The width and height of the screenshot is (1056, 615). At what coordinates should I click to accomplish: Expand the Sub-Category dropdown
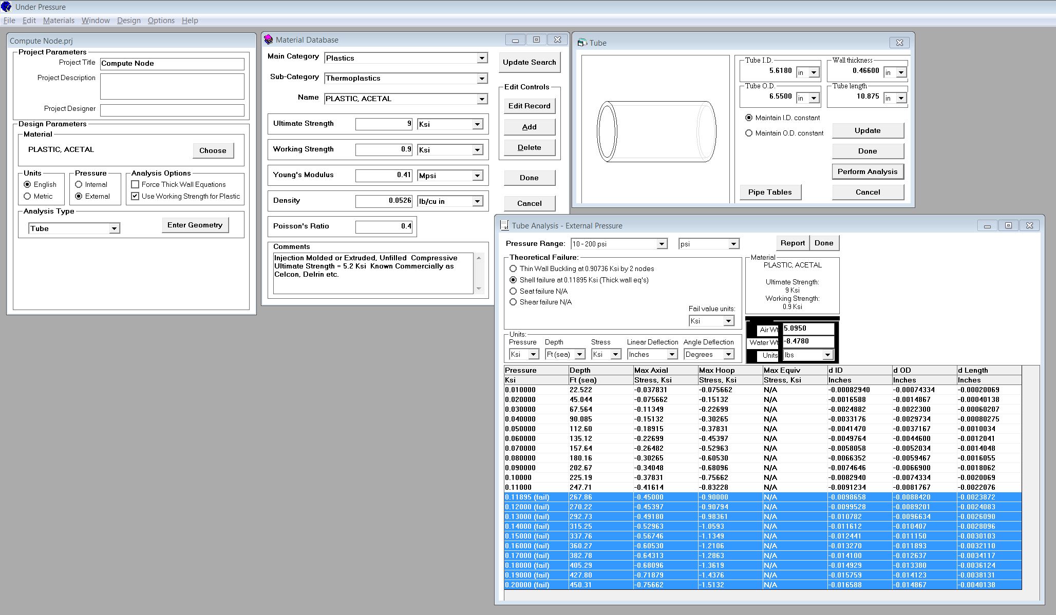(482, 79)
